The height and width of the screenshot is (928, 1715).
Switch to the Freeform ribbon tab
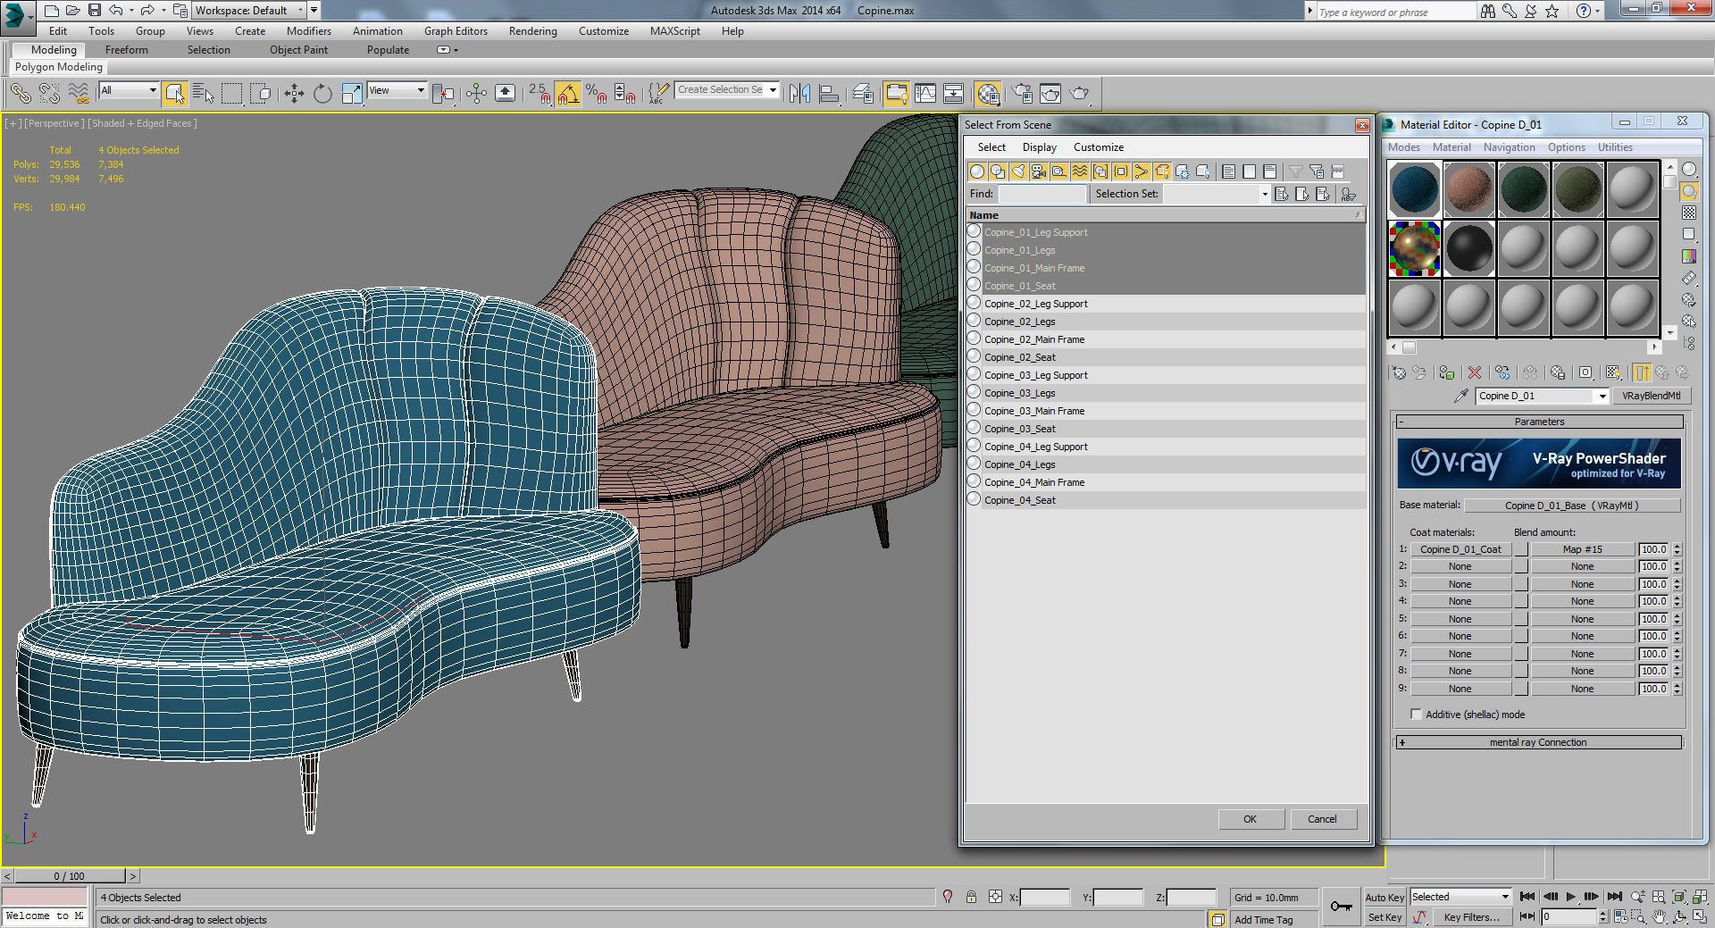(x=127, y=50)
